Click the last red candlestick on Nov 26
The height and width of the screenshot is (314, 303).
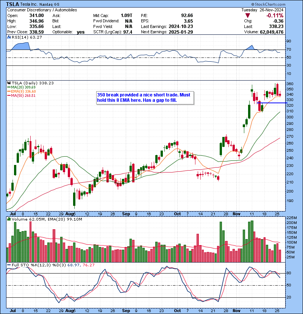coord(280,95)
